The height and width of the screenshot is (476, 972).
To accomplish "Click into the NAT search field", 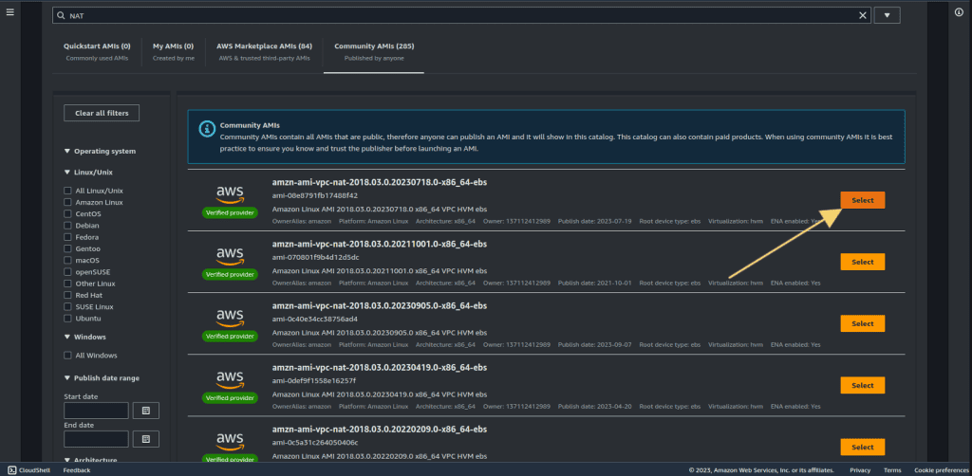I will click(461, 15).
